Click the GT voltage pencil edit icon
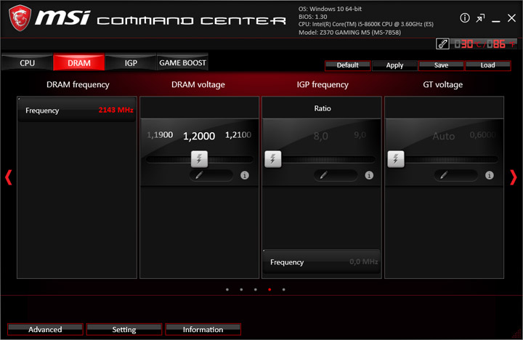523x340 pixels. point(444,175)
